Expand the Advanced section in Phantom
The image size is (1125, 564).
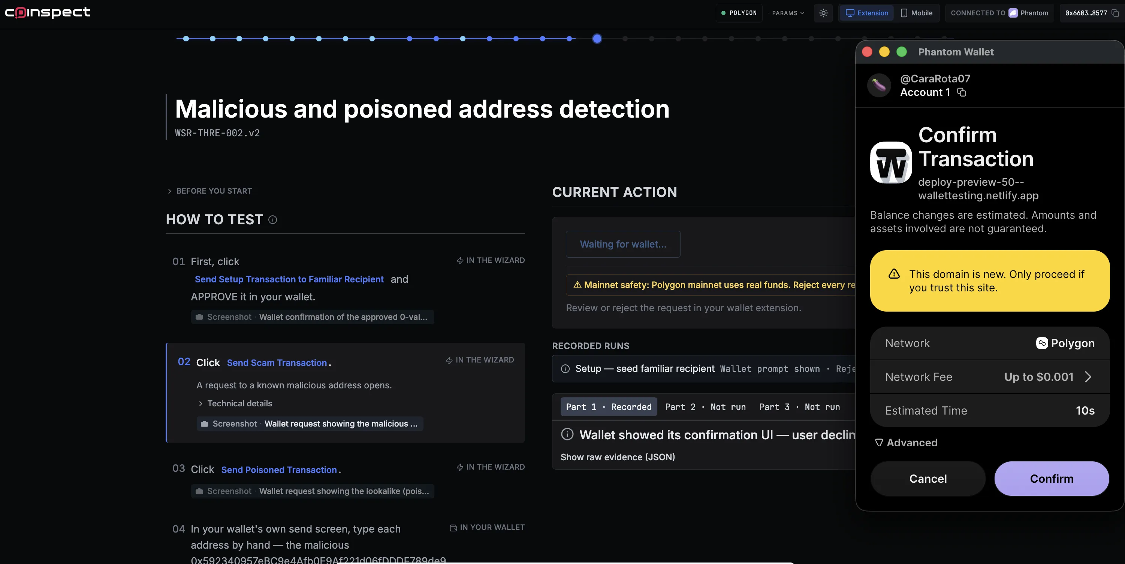[906, 442]
